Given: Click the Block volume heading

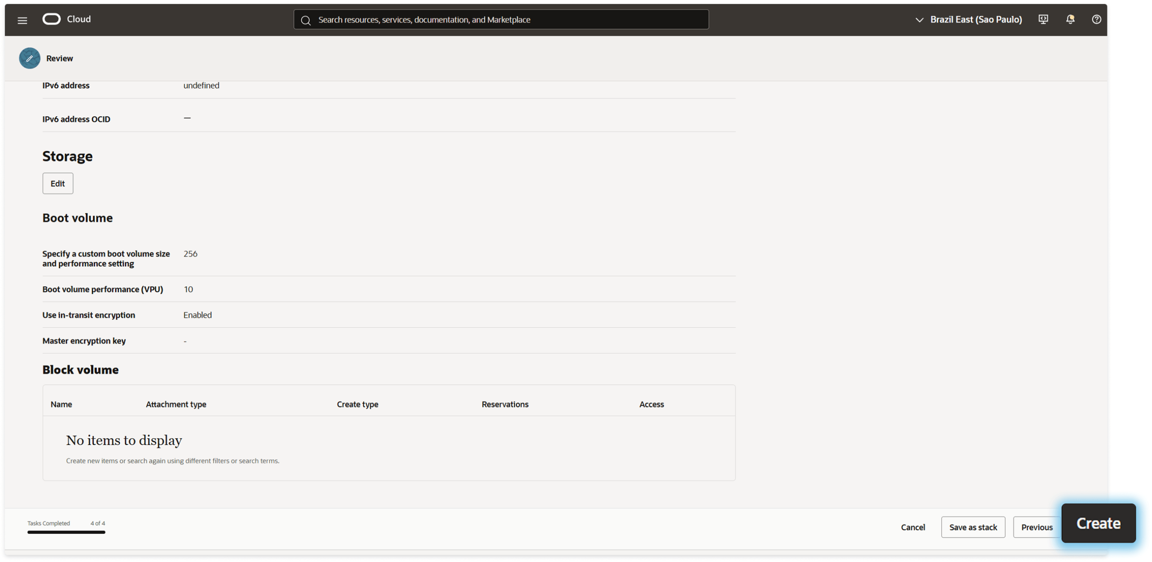Looking at the screenshot, I should coord(81,369).
